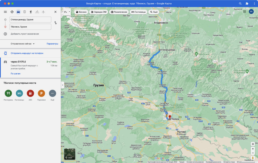Screen dimensions: 258x163
Task: Open the Google apps grid menu
Action: [244, 12]
